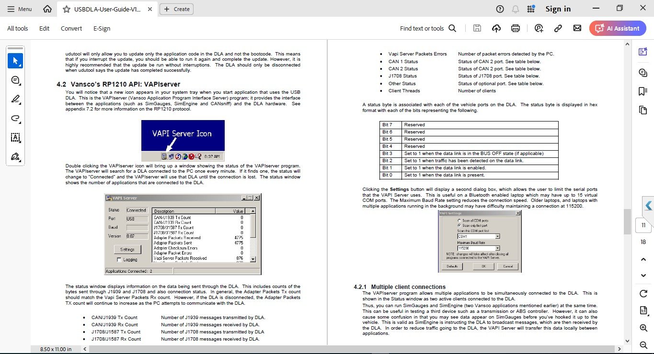Click 'Client Threads' bullet item
Screen dimensions: 654x354
click(x=404, y=90)
